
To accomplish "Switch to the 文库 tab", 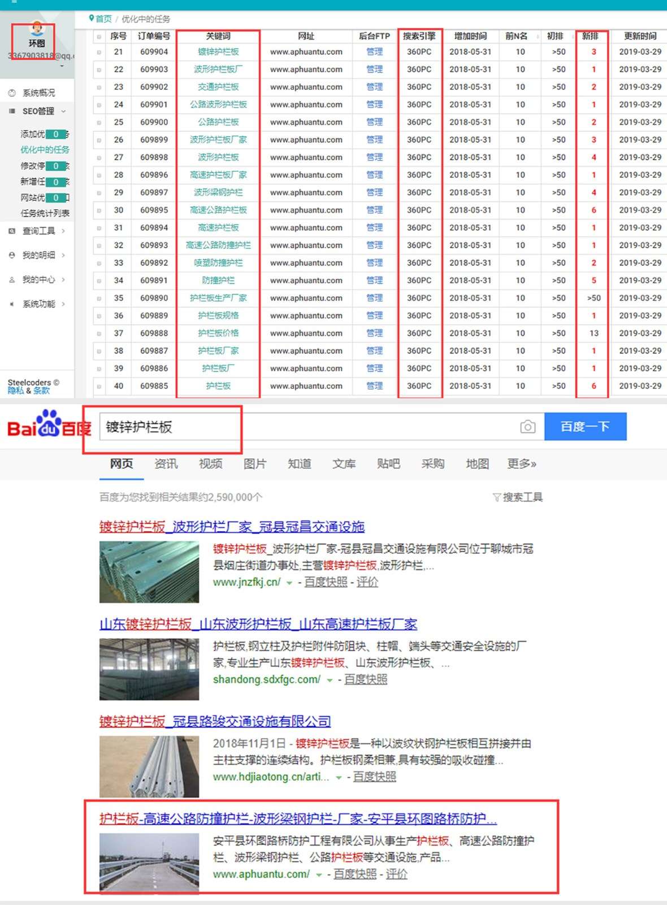I will pos(344,464).
